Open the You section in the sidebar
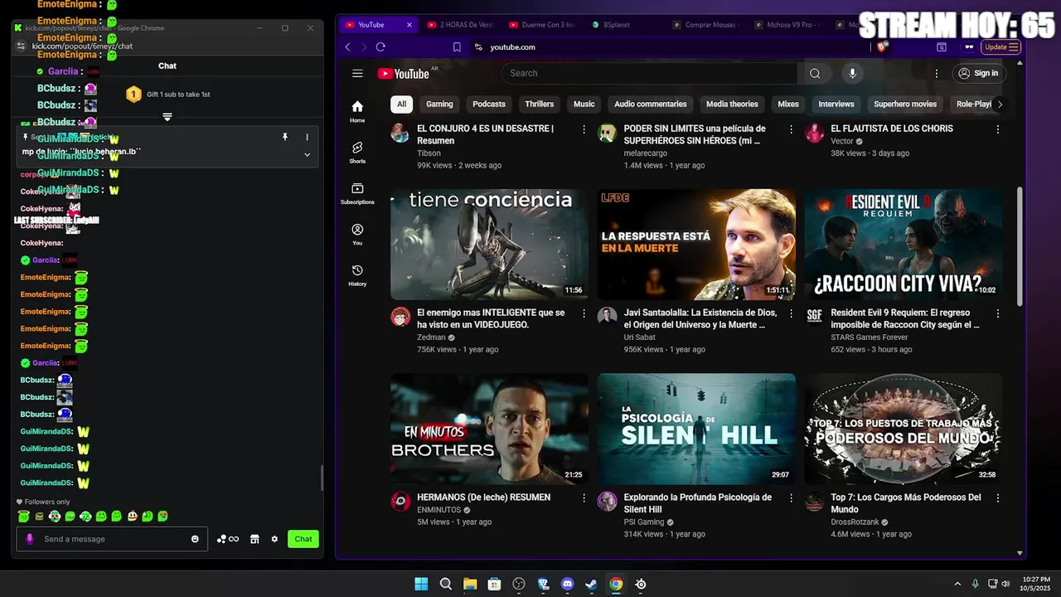This screenshot has height=597, width=1061. point(357,234)
